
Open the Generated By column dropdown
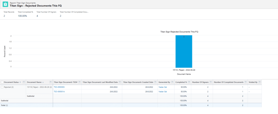(172, 82)
